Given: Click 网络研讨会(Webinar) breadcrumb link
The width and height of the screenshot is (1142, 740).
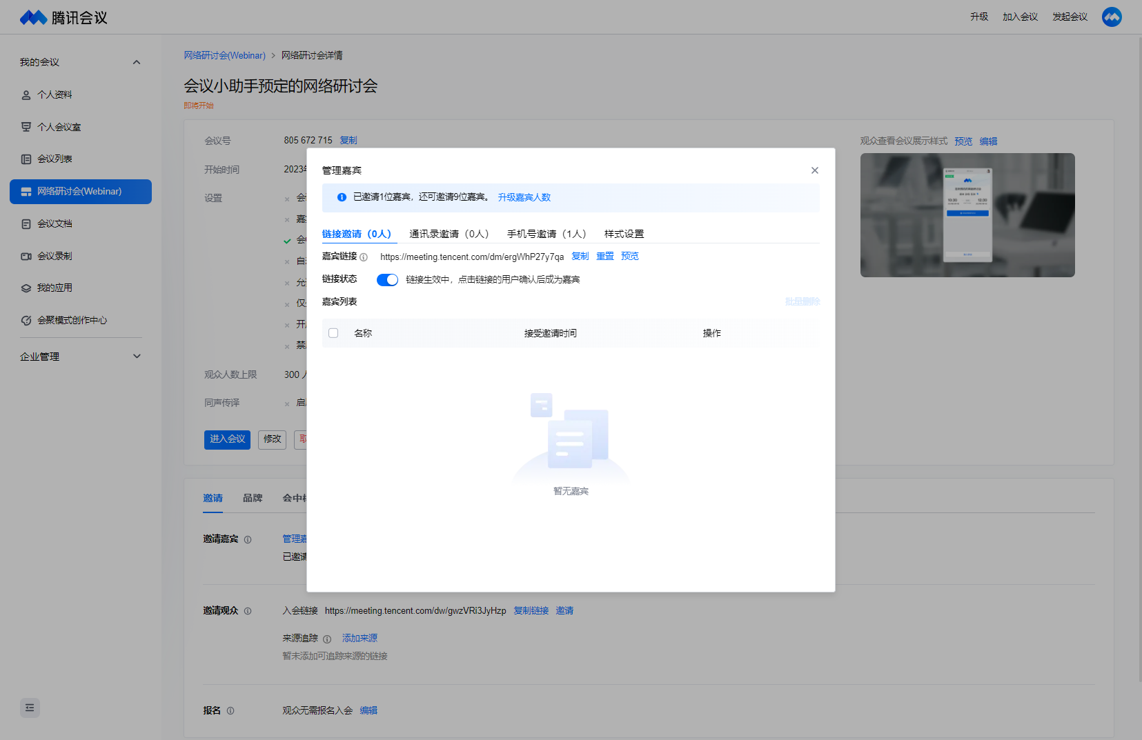Looking at the screenshot, I should point(224,55).
